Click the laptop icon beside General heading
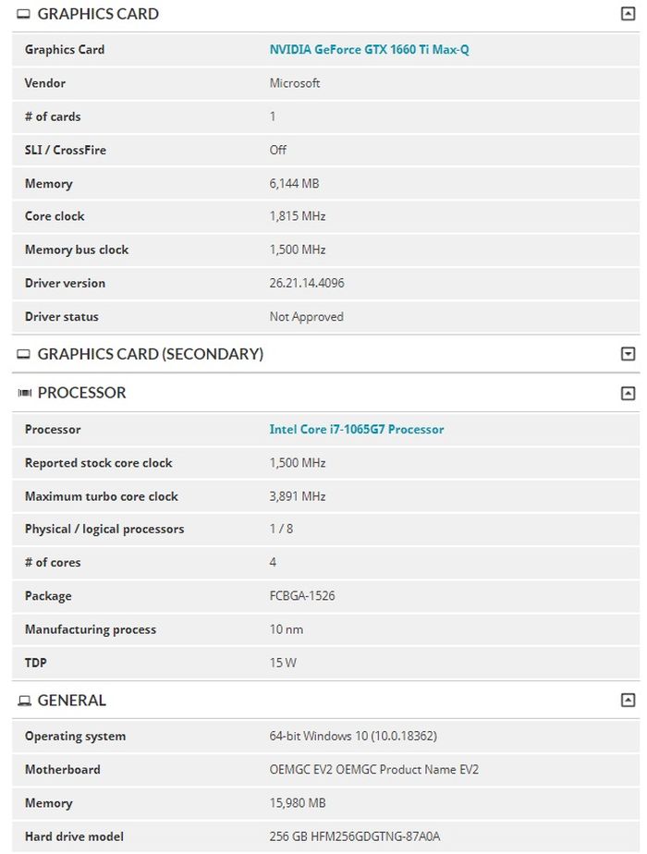Viewport: 647px width, 854px height. coord(24,701)
